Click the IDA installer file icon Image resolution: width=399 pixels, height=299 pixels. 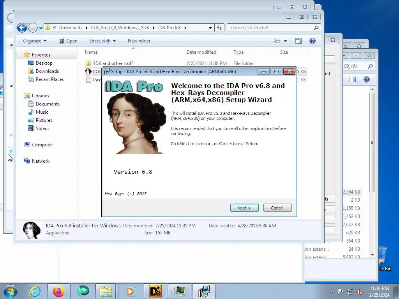click(x=88, y=72)
